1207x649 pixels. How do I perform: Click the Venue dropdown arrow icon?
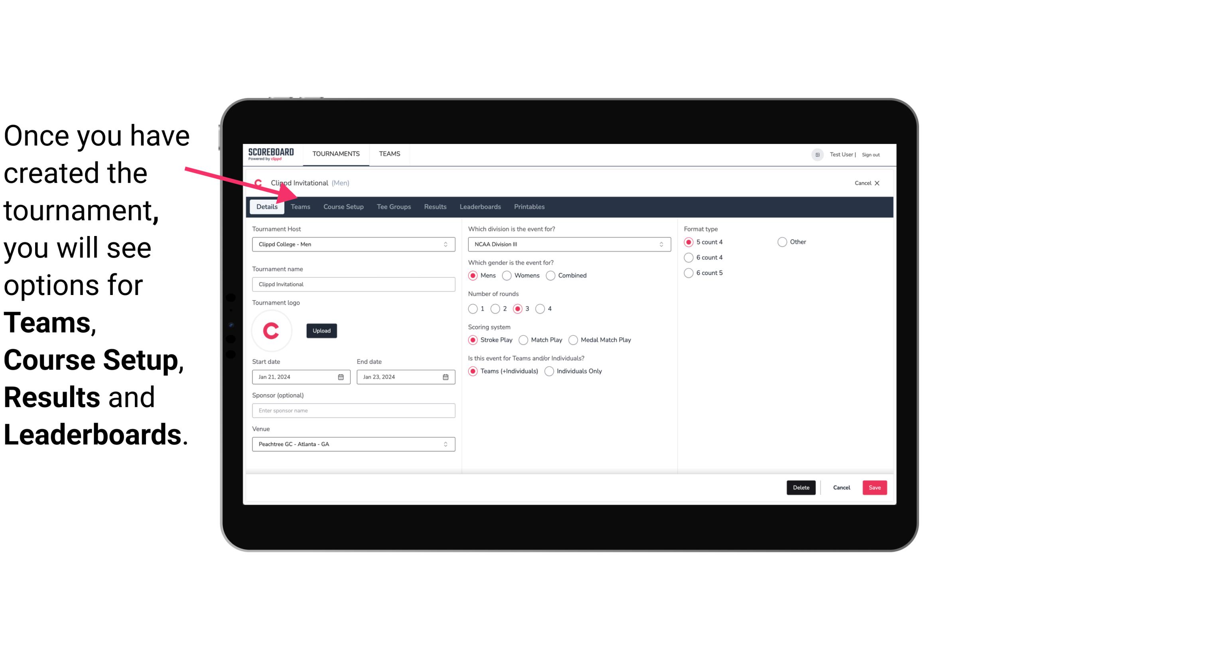click(x=446, y=444)
